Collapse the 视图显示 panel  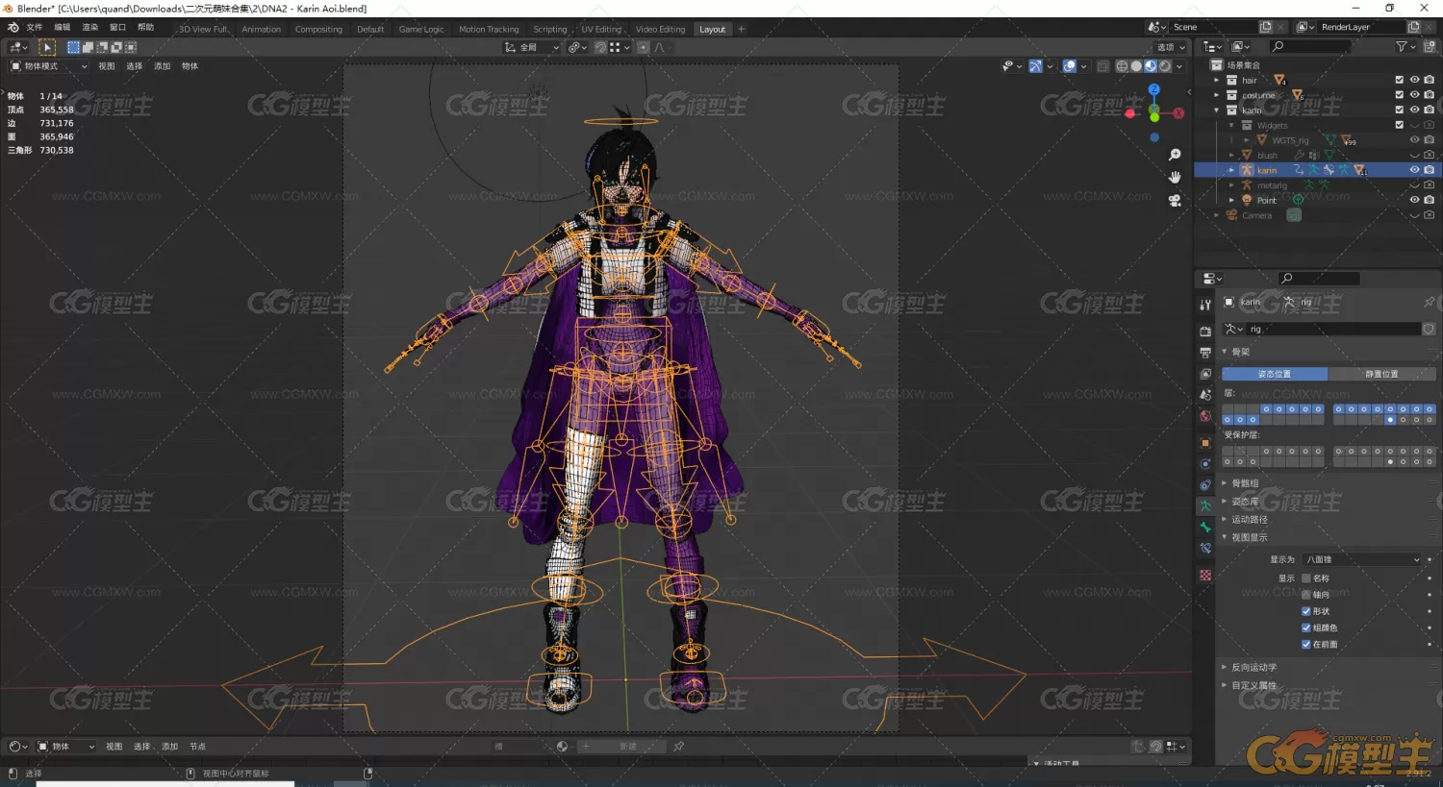(1249, 538)
